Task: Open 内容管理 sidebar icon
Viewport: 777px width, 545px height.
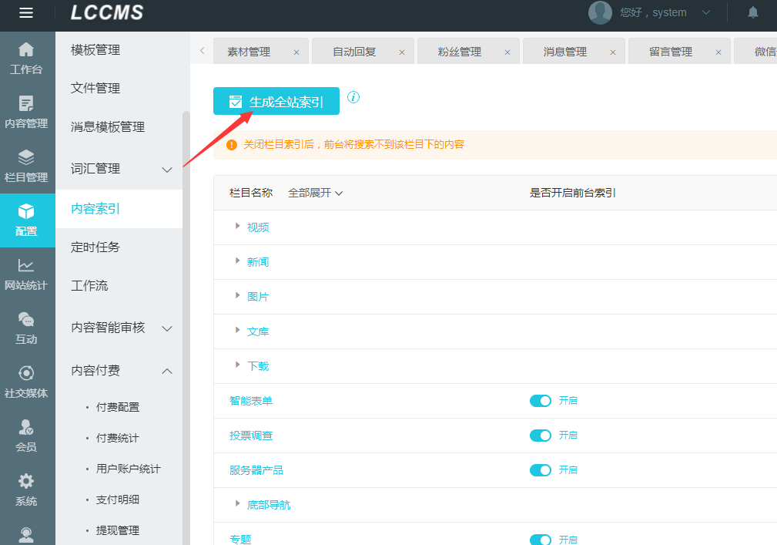Action: tap(26, 104)
